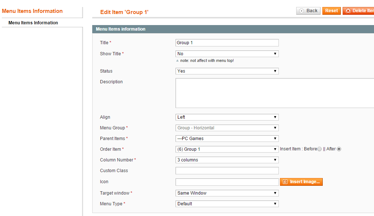374x216 pixels.
Task: Expand the Align dropdown
Action: [227, 117]
